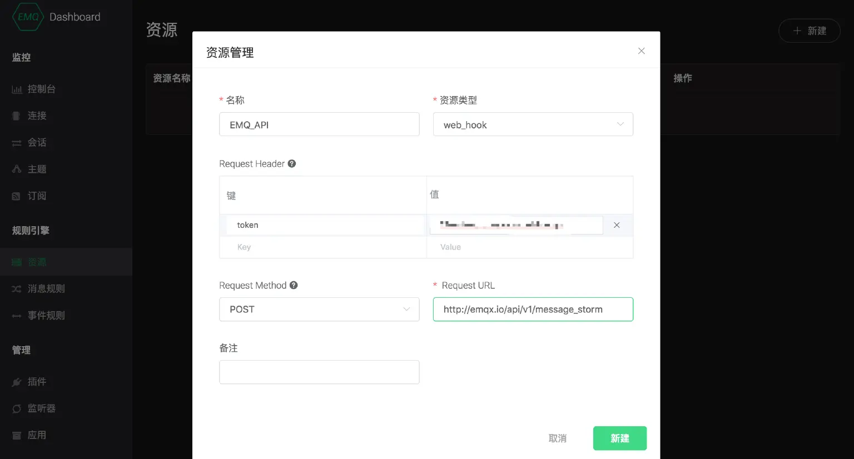The width and height of the screenshot is (854, 459).
Task: Click the Request Method help icon
Action: point(294,285)
